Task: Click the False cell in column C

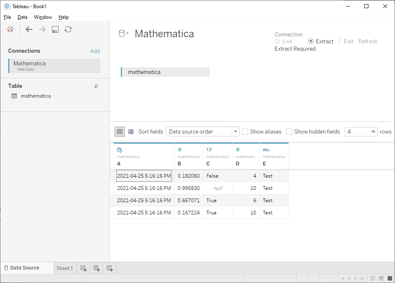Action: pos(218,176)
